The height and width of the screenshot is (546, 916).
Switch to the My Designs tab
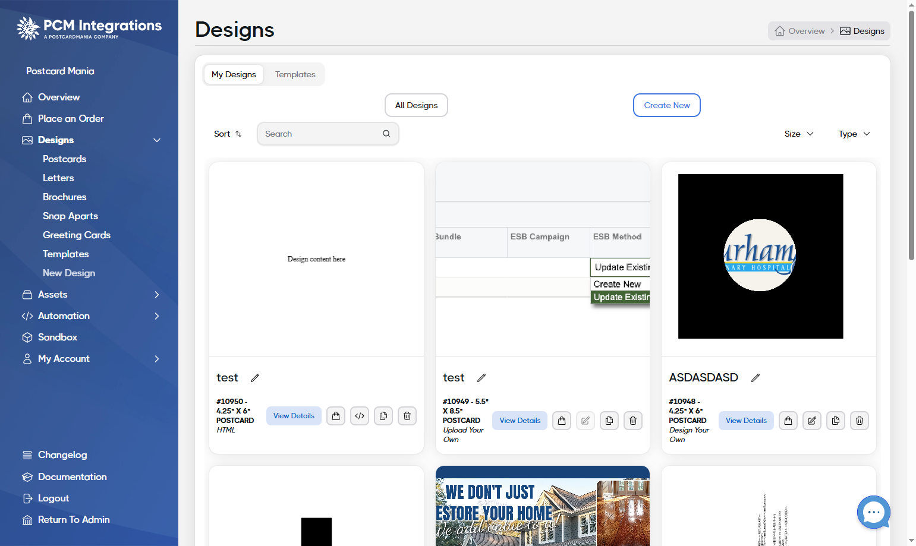234,74
